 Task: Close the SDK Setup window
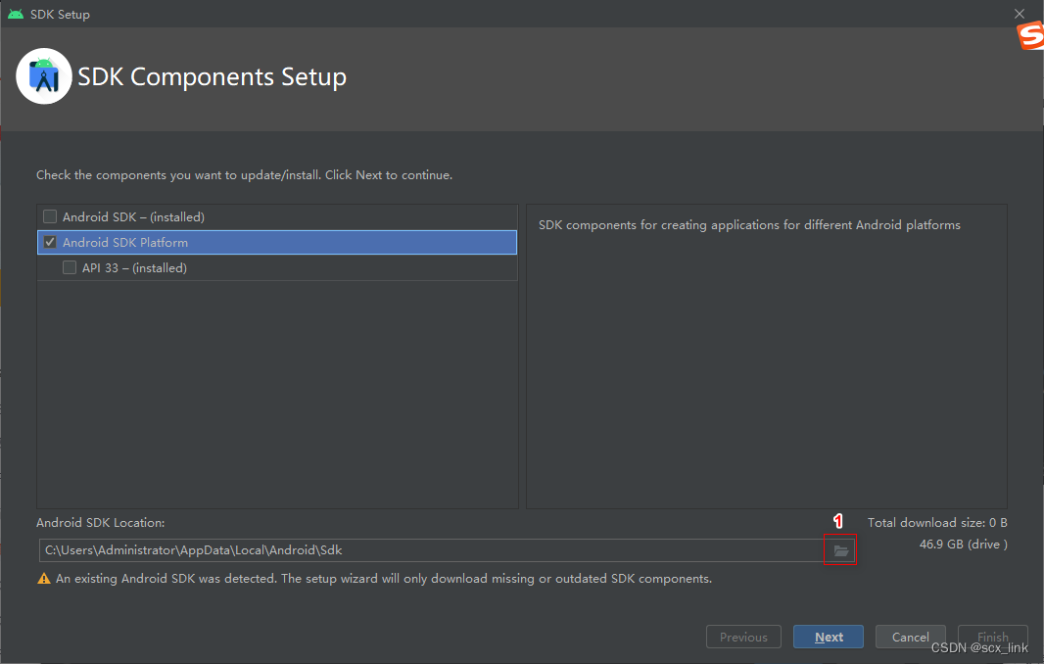click(x=1020, y=14)
